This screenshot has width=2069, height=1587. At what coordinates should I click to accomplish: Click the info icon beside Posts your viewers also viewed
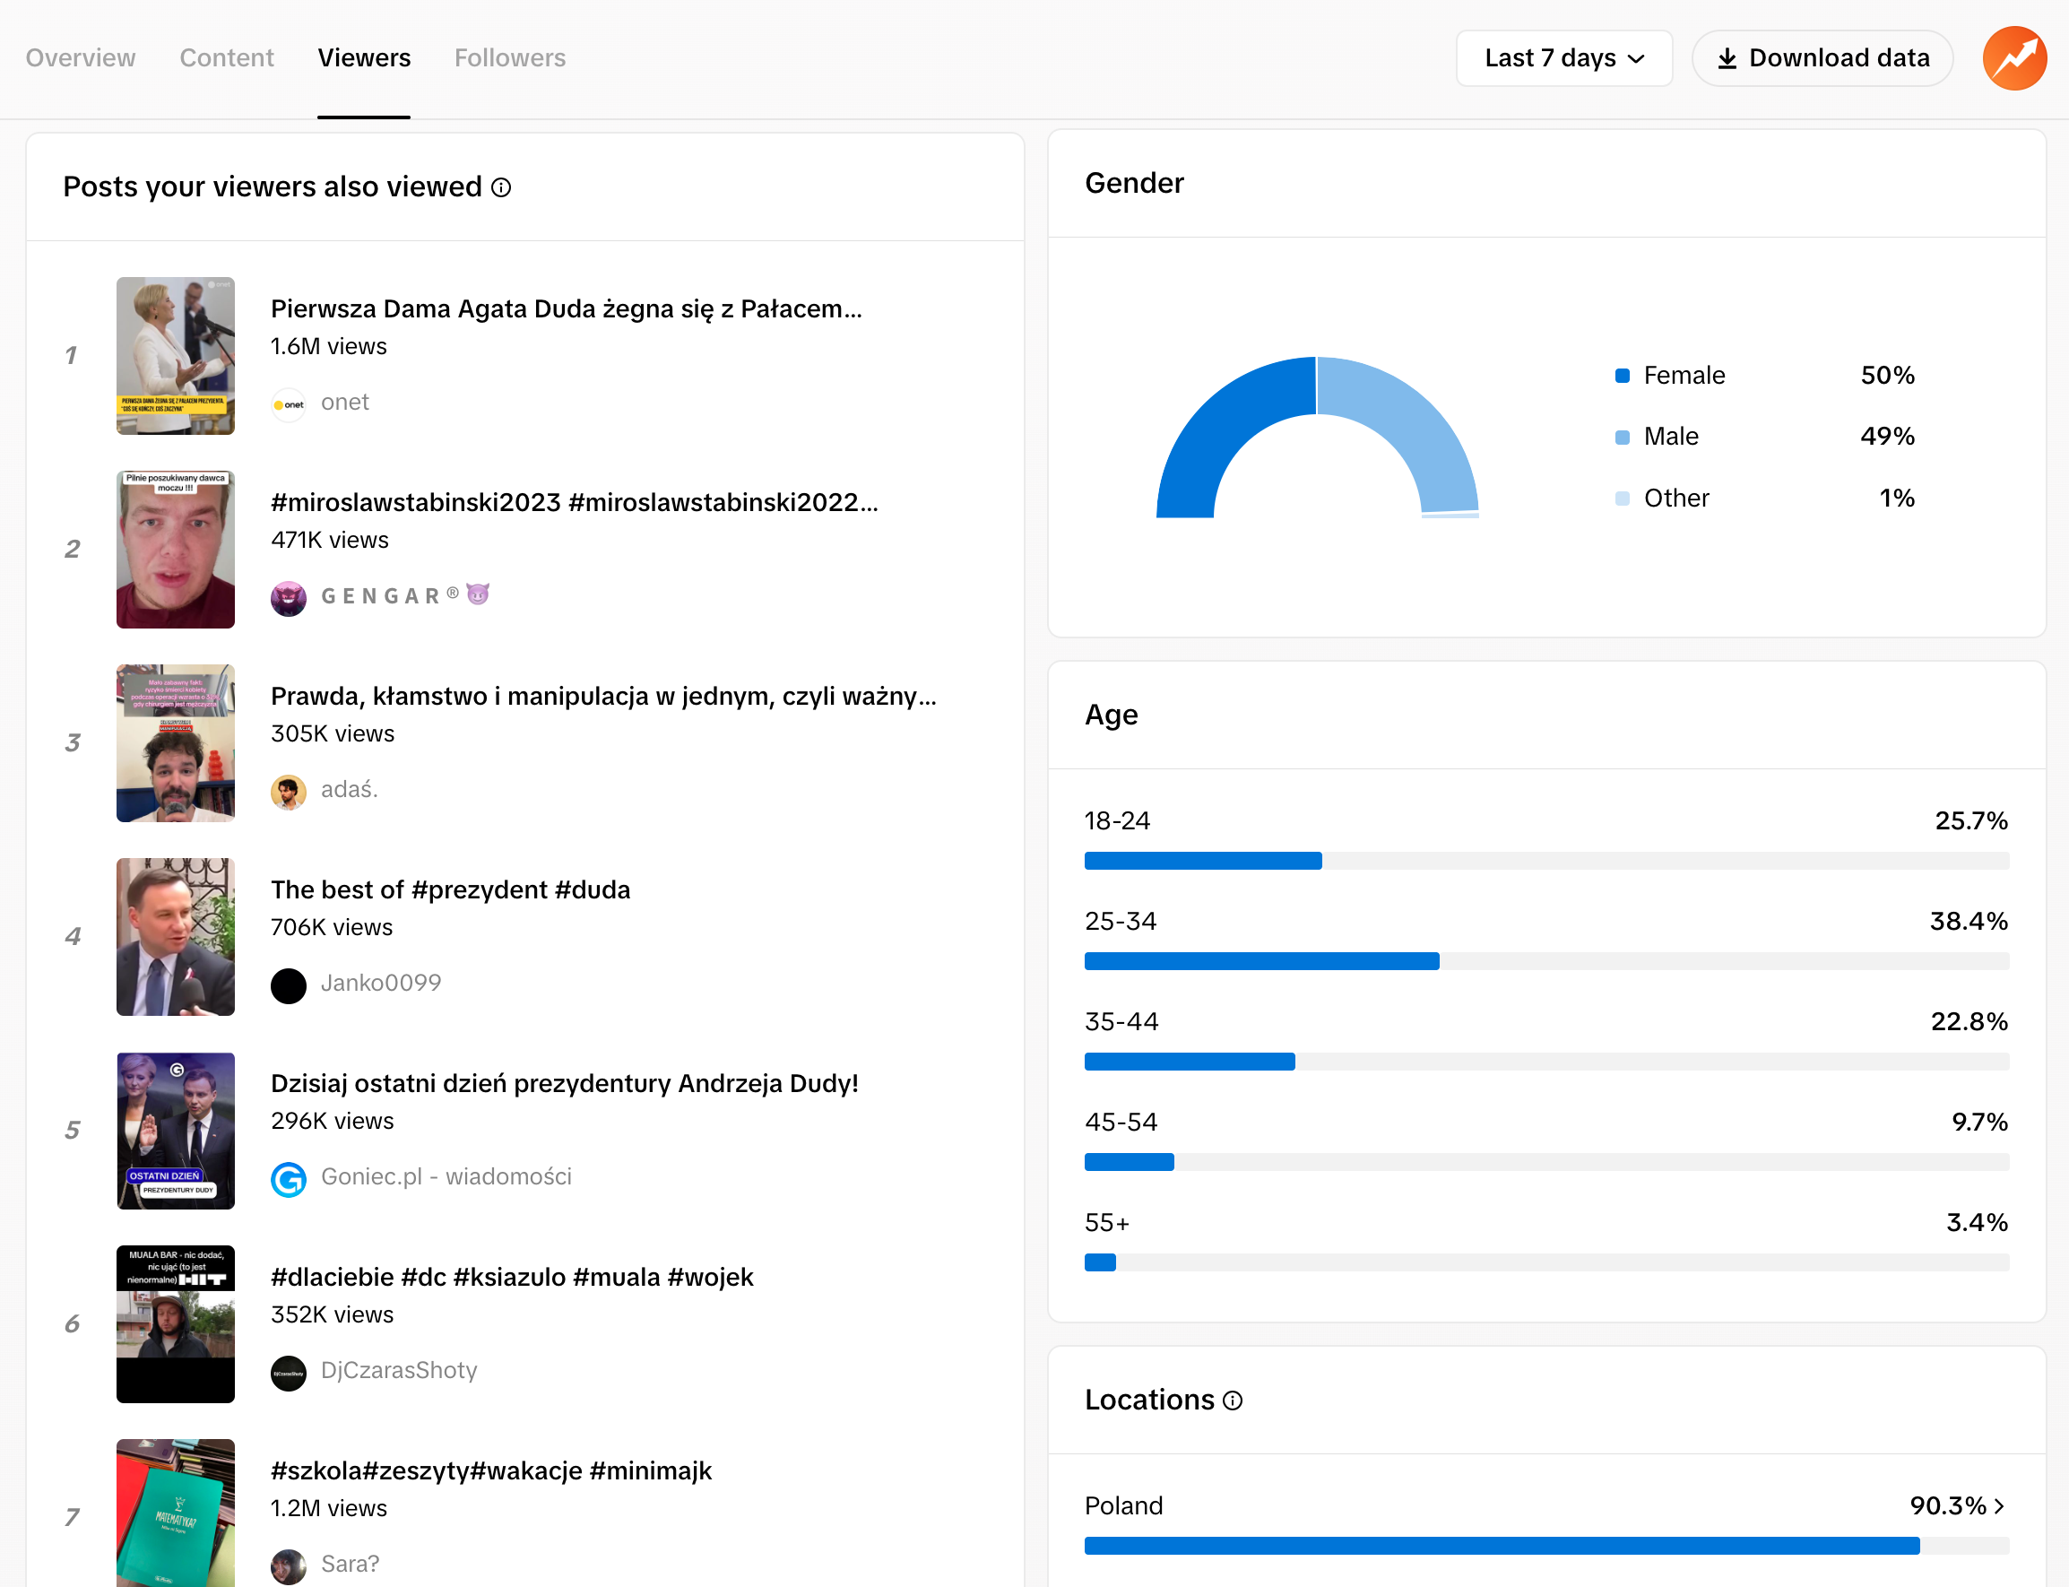[499, 188]
